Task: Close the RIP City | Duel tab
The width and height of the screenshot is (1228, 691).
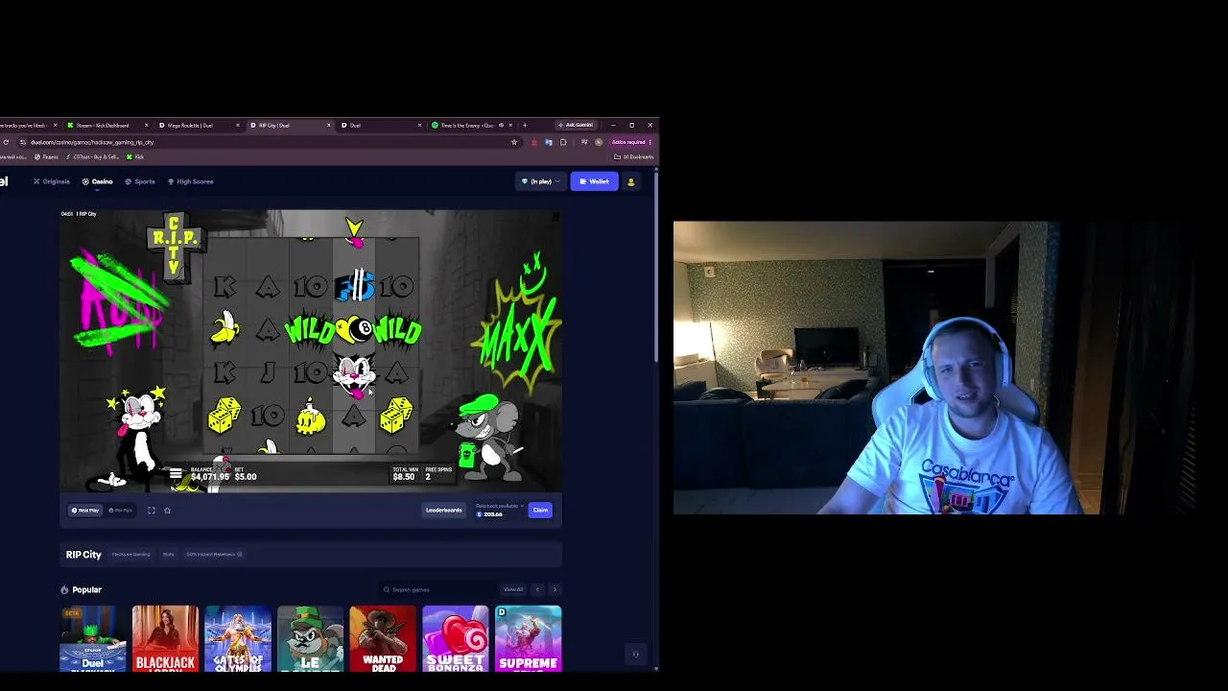Action: tap(329, 125)
